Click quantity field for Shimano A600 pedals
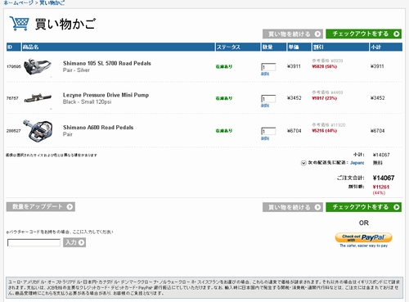The width and height of the screenshot is (409, 302). [268, 131]
